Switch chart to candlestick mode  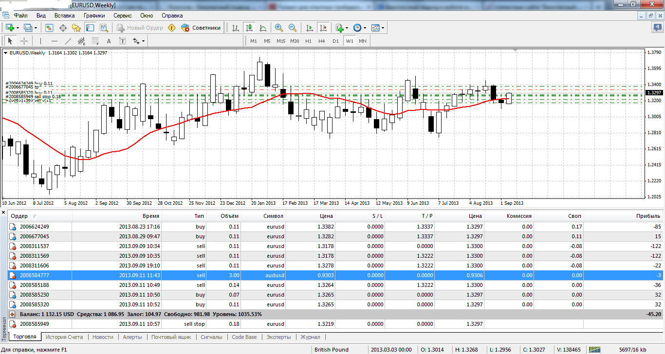(x=249, y=28)
